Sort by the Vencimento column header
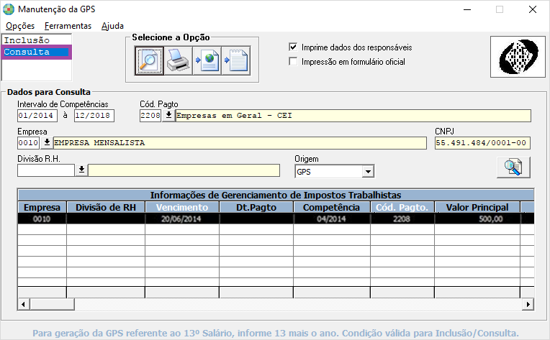Viewport: 550px width, 340px height. pyautogui.click(x=182, y=207)
